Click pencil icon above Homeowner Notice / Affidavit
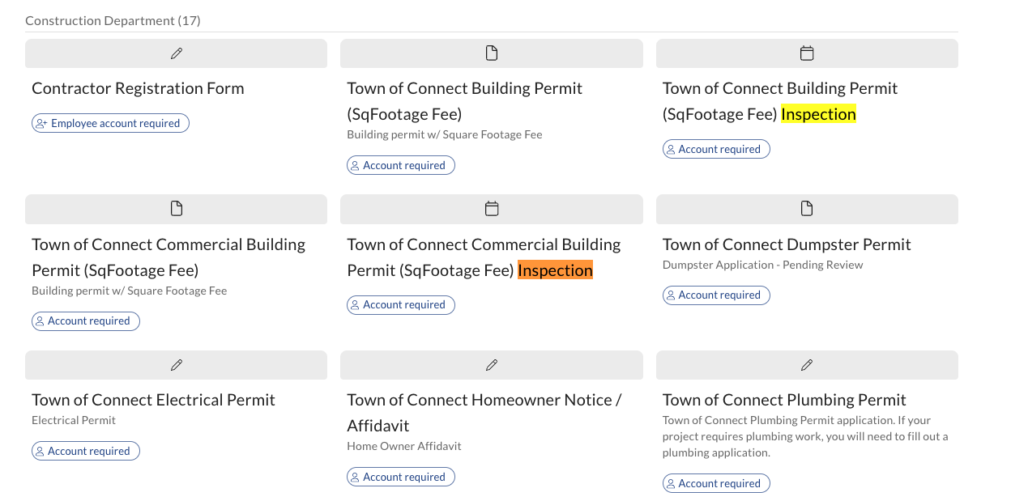The height and width of the screenshot is (501, 1011). pyautogui.click(x=492, y=365)
